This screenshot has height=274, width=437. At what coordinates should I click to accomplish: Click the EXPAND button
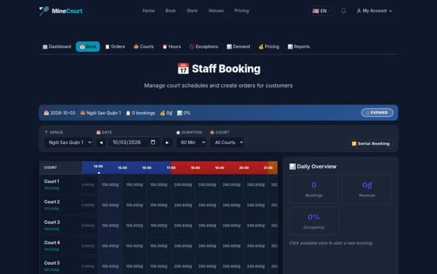point(377,113)
